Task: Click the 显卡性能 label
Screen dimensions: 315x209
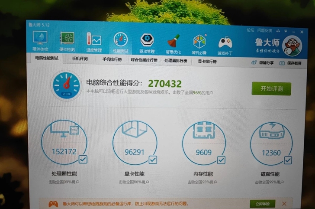Action: click(x=135, y=174)
